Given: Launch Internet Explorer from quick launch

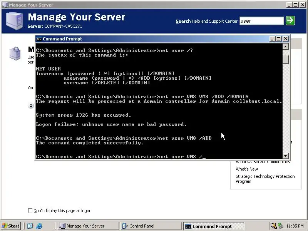Looking at the screenshot, I should 39,226.
